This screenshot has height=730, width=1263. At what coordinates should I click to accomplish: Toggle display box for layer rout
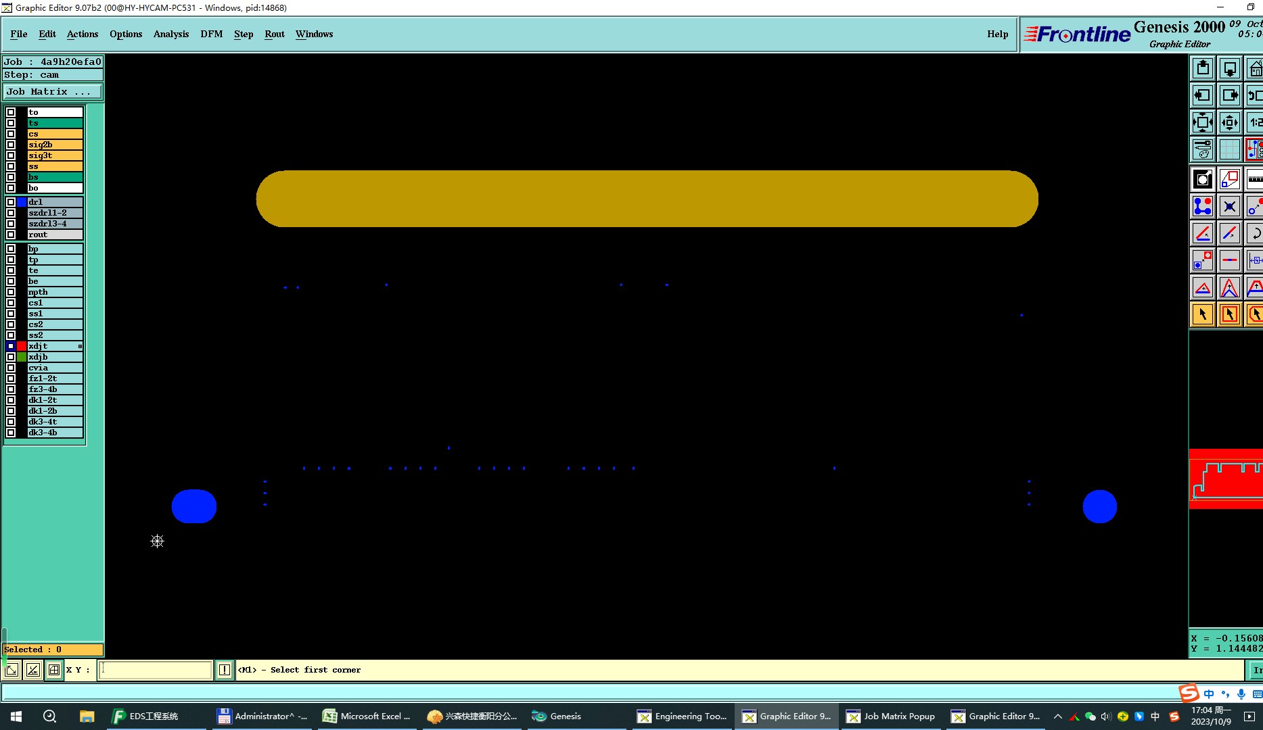(11, 235)
